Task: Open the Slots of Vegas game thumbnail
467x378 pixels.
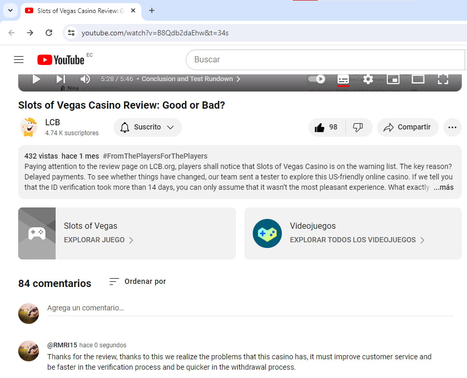Action: pos(37,233)
